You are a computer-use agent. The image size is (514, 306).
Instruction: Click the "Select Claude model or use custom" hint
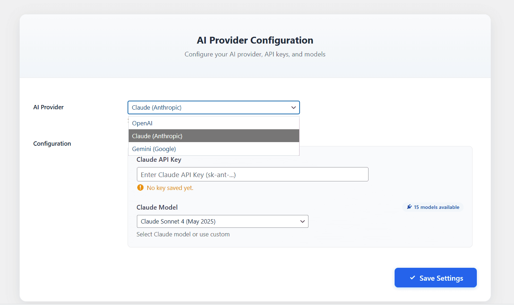[x=183, y=234]
